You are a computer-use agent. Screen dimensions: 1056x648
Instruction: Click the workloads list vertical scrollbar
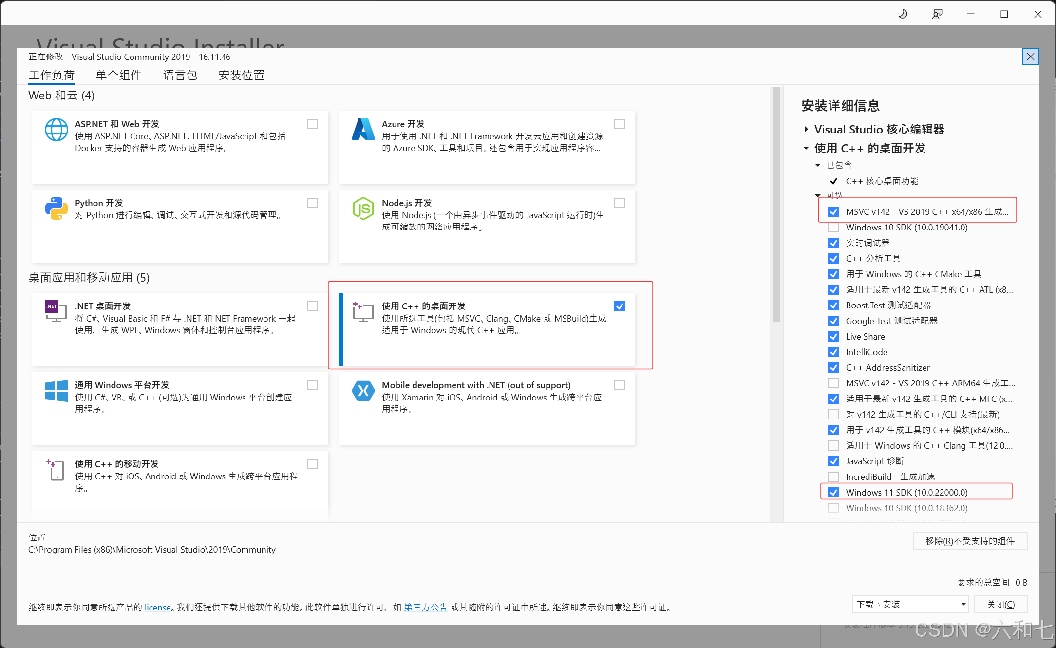click(x=776, y=205)
